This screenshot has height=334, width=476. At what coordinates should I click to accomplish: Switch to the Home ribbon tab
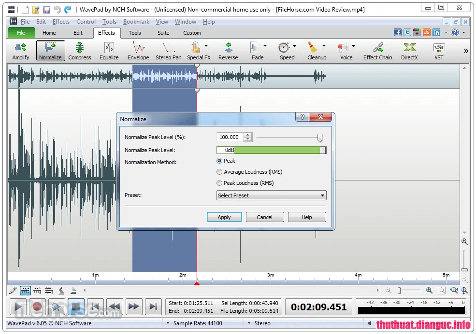tap(49, 33)
